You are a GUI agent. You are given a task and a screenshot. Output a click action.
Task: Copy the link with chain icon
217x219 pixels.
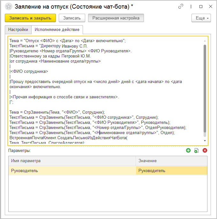coord(181,6)
